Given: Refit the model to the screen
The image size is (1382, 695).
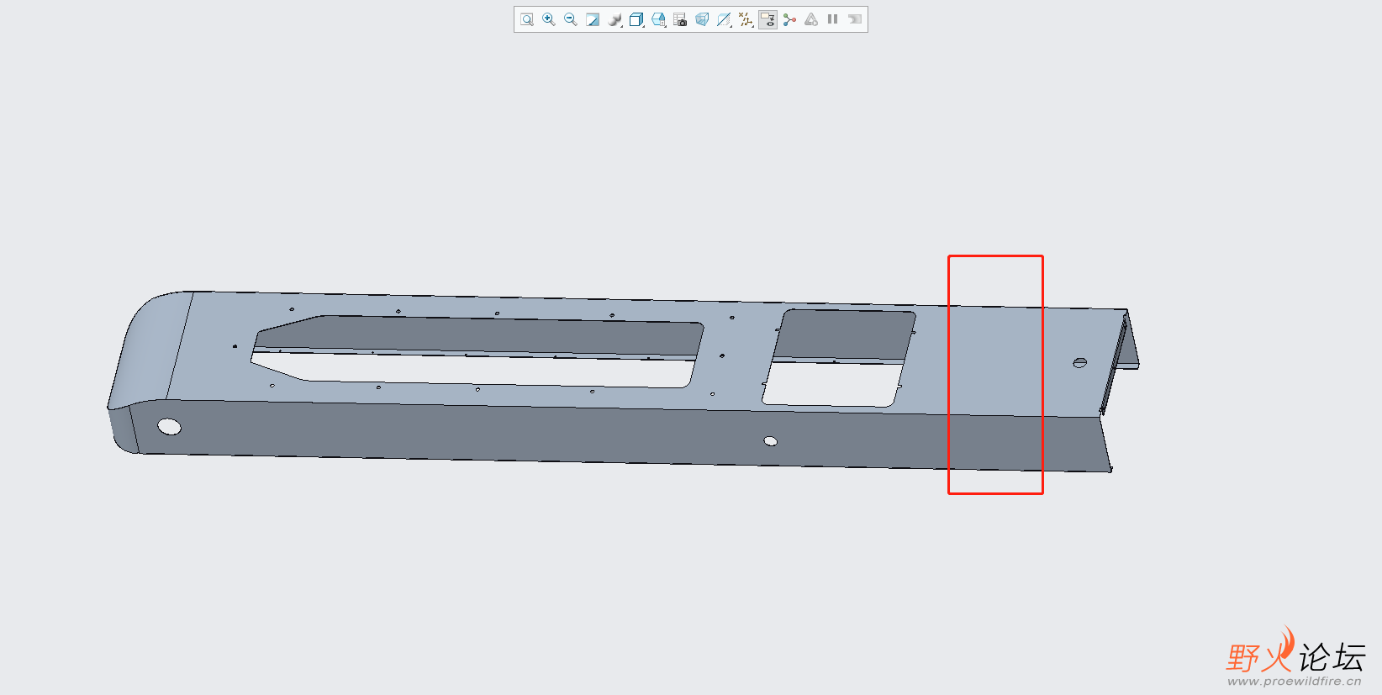Looking at the screenshot, I should (x=527, y=19).
